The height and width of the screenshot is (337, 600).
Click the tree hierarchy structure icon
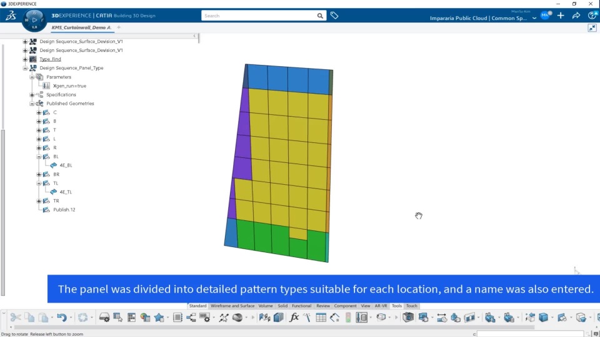[191, 317]
